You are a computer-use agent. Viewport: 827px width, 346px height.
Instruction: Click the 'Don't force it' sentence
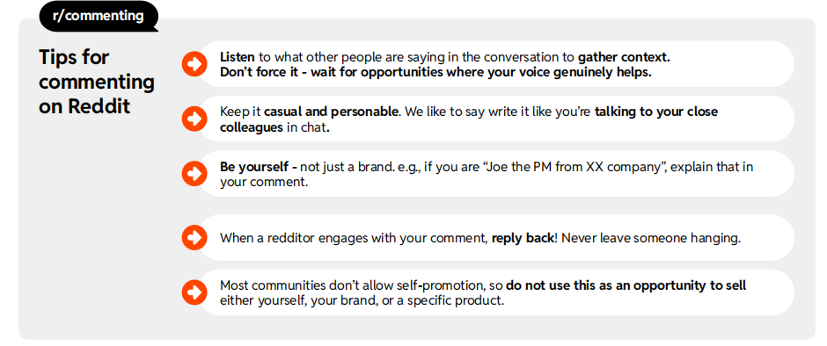(435, 73)
